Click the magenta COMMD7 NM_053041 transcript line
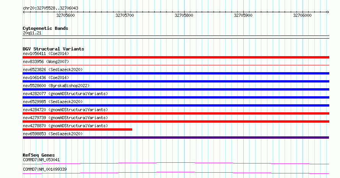 pyautogui.click(x=176, y=163)
